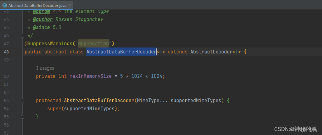The image size is (322, 135).
Task: Click the maxInMemorySize field name
Action: pyautogui.click(x=90, y=76)
